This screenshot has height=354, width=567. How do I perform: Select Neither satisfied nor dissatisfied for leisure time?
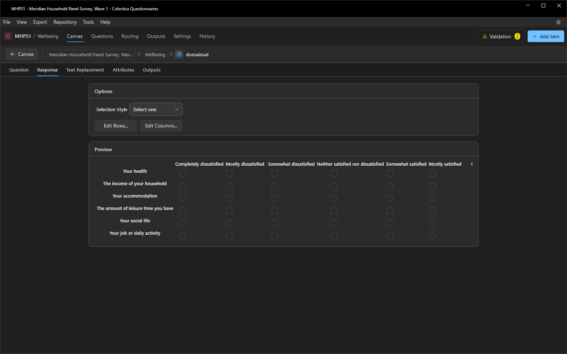(333, 211)
